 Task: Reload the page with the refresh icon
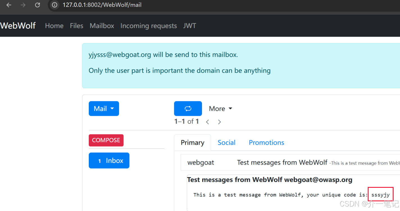pyautogui.click(x=37, y=5)
